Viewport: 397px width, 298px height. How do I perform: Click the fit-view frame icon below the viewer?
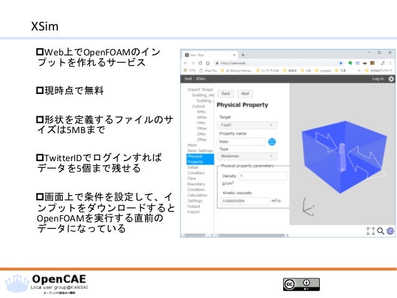[x=371, y=231]
